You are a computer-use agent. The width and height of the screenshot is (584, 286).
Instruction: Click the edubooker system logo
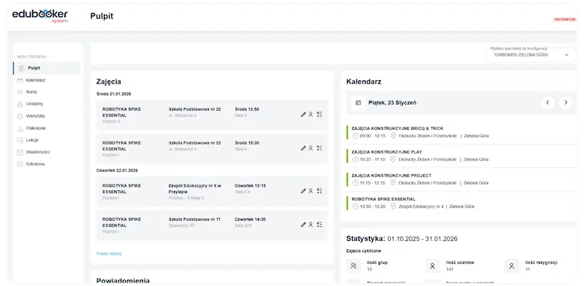(x=40, y=16)
